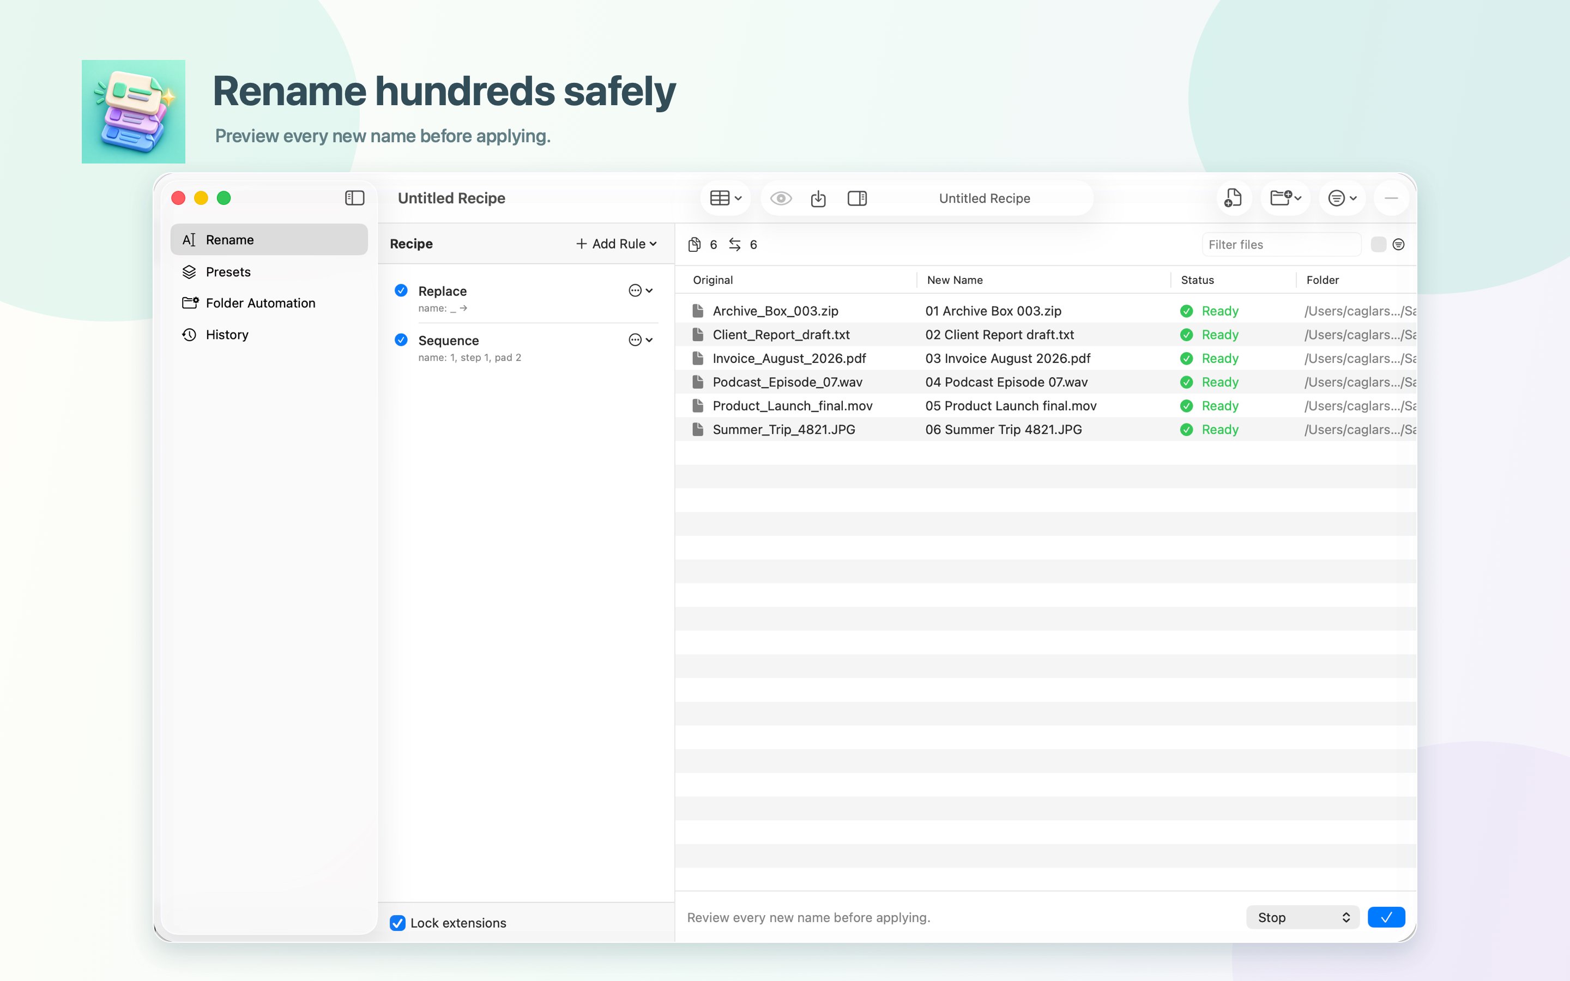Click the green Ready check icon for Archive_Box_003.zip

tap(1187, 311)
